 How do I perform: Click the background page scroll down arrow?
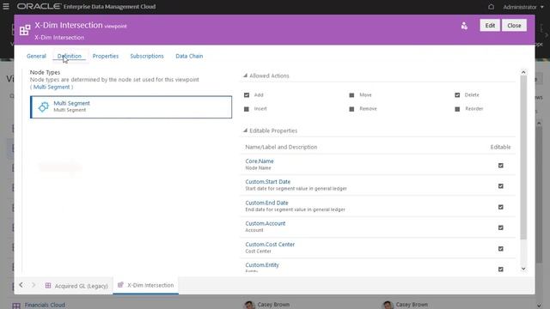pyautogui.click(x=539, y=306)
